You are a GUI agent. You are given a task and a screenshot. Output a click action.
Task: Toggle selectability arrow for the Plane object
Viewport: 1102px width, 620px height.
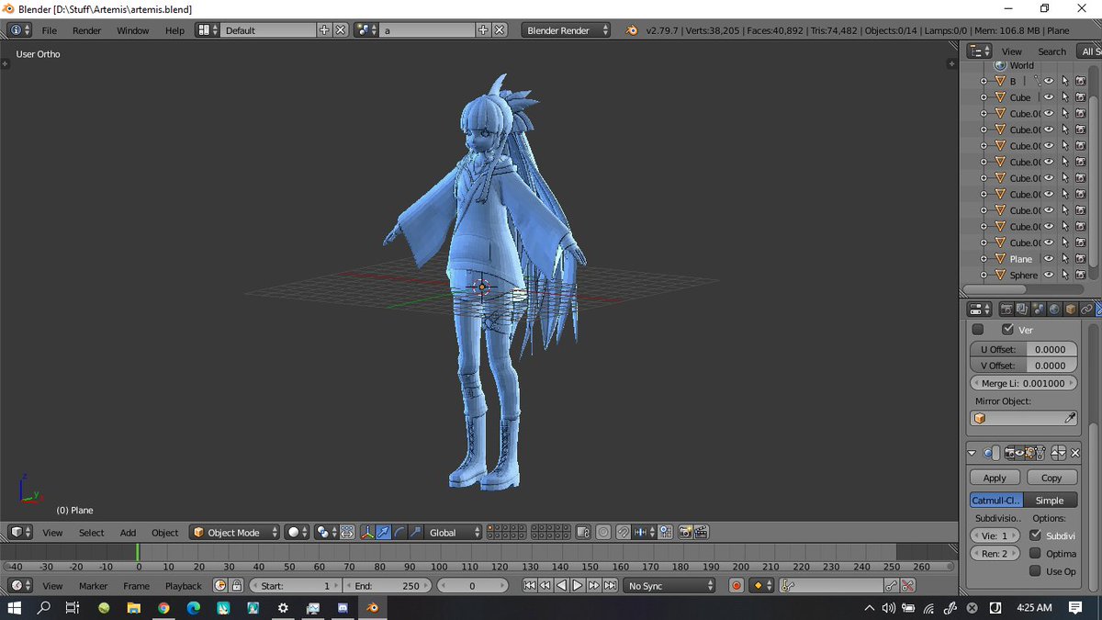click(x=1064, y=259)
